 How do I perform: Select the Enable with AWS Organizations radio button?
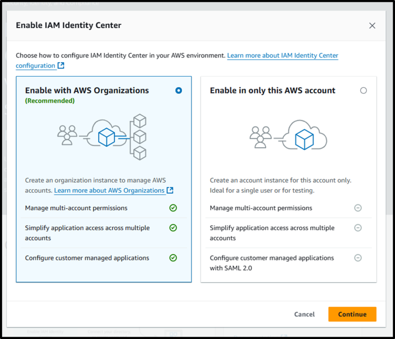(179, 90)
